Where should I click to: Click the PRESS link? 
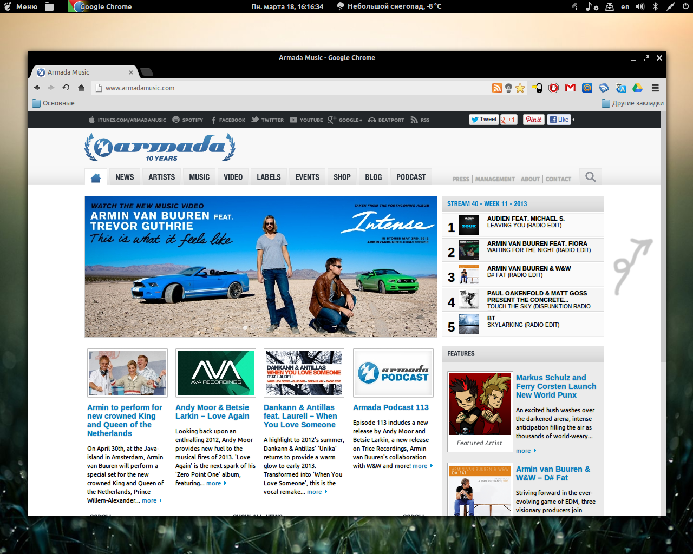click(x=461, y=179)
